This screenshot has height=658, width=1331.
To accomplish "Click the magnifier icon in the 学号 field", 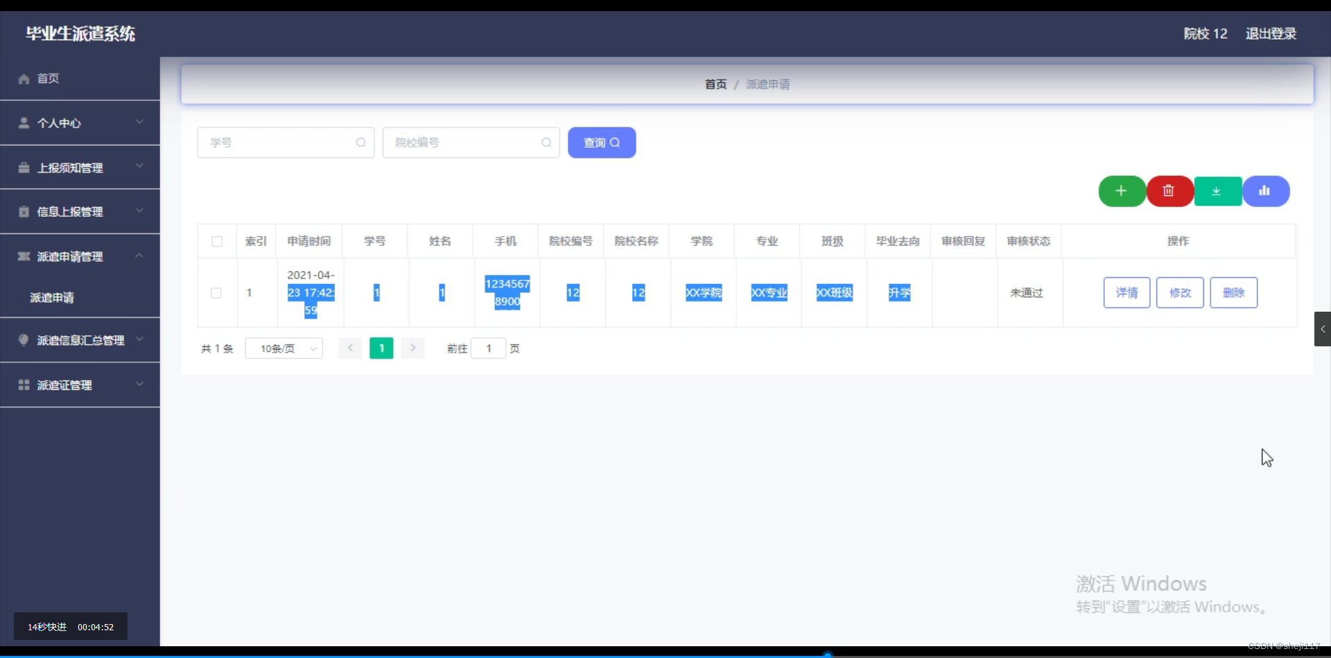I will pyautogui.click(x=361, y=142).
